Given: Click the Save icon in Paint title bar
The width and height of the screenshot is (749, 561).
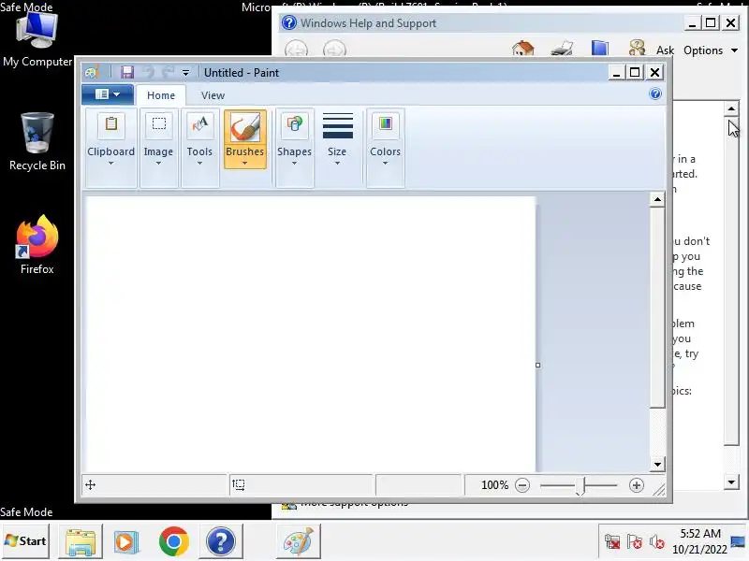Looking at the screenshot, I should tap(127, 72).
